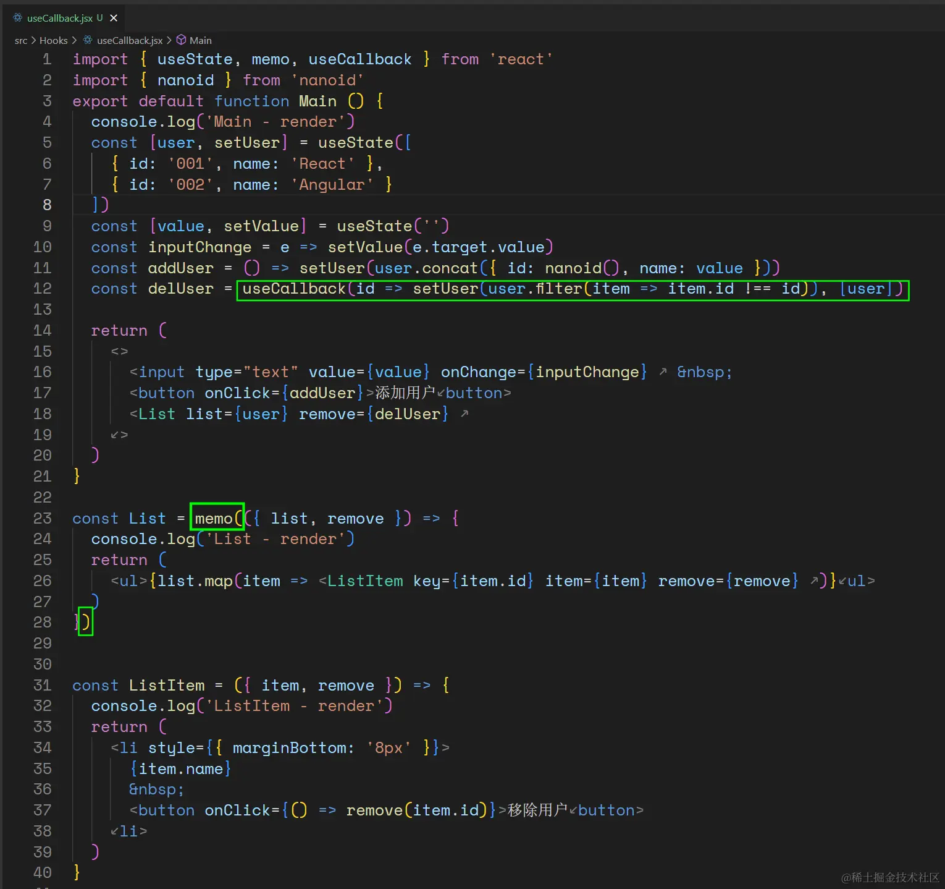Click 'marginBottom' on line 34
This screenshot has height=889, width=945.
[x=289, y=748]
